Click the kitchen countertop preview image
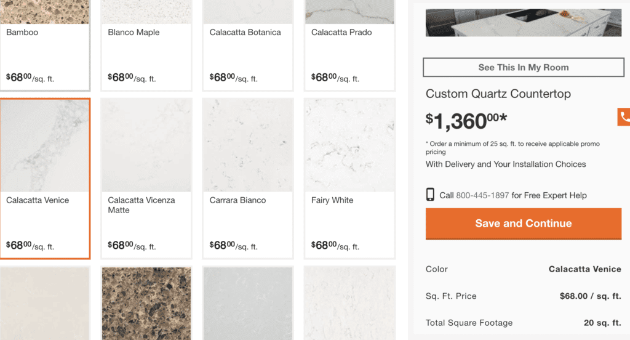 click(524, 23)
